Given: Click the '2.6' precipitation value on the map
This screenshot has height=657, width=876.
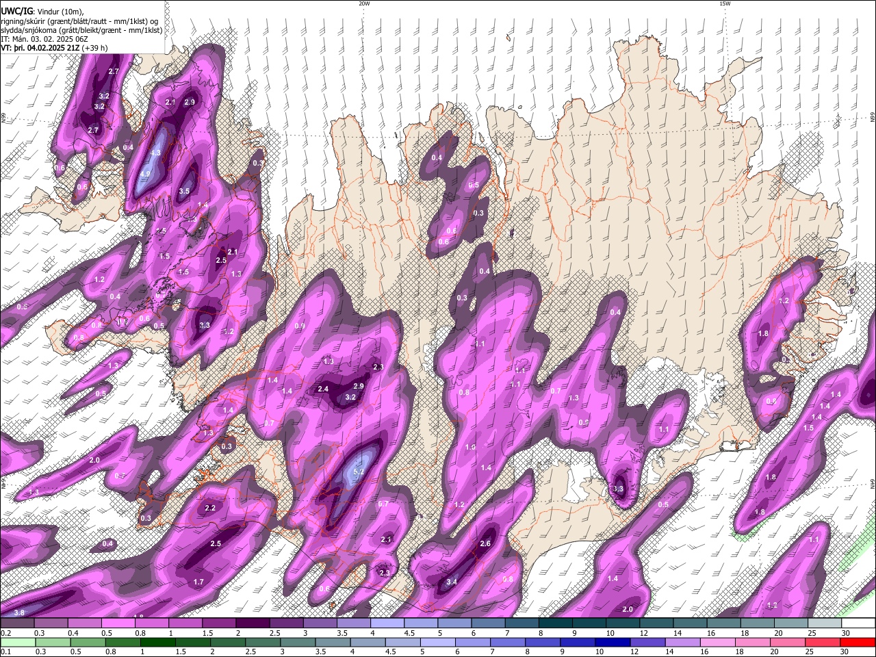Looking at the screenshot, I should click(x=486, y=543).
